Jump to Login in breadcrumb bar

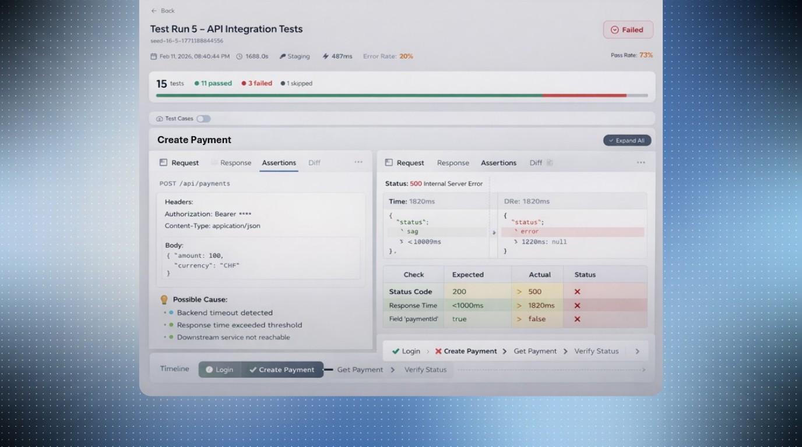tap(411, 351)
